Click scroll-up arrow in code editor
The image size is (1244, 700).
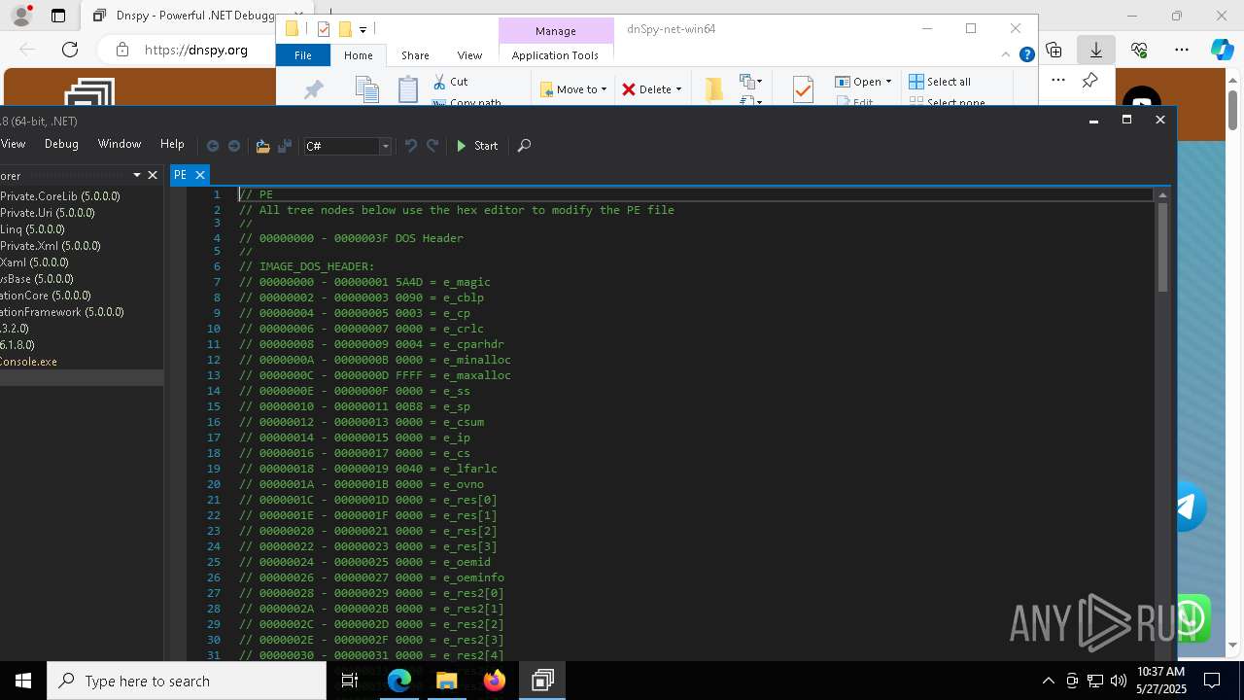pyautogui.click(x=1162, y=195)
